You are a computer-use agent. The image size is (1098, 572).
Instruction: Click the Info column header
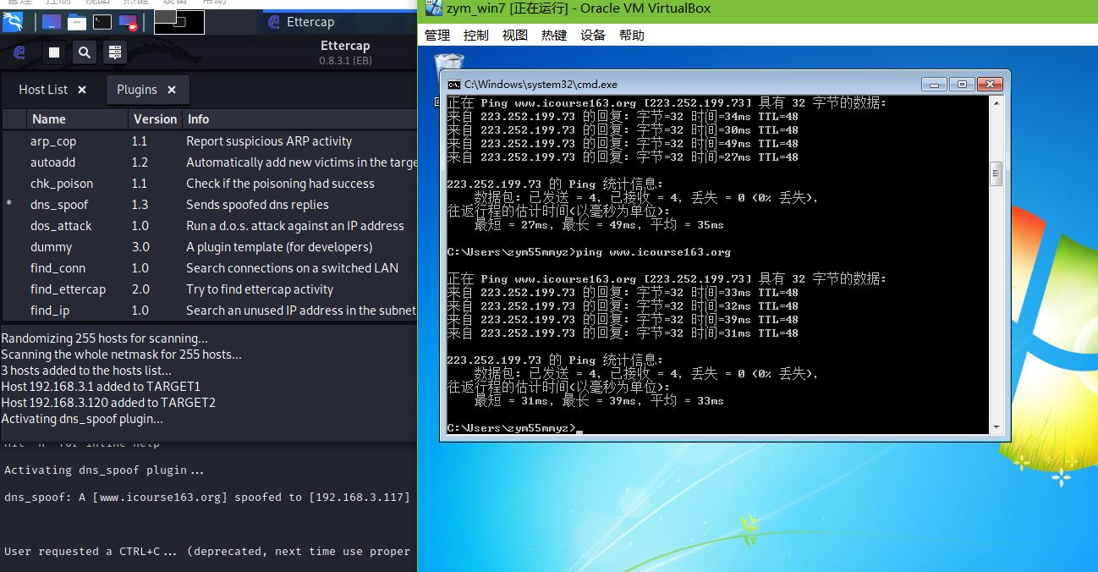tap(300, 119)
